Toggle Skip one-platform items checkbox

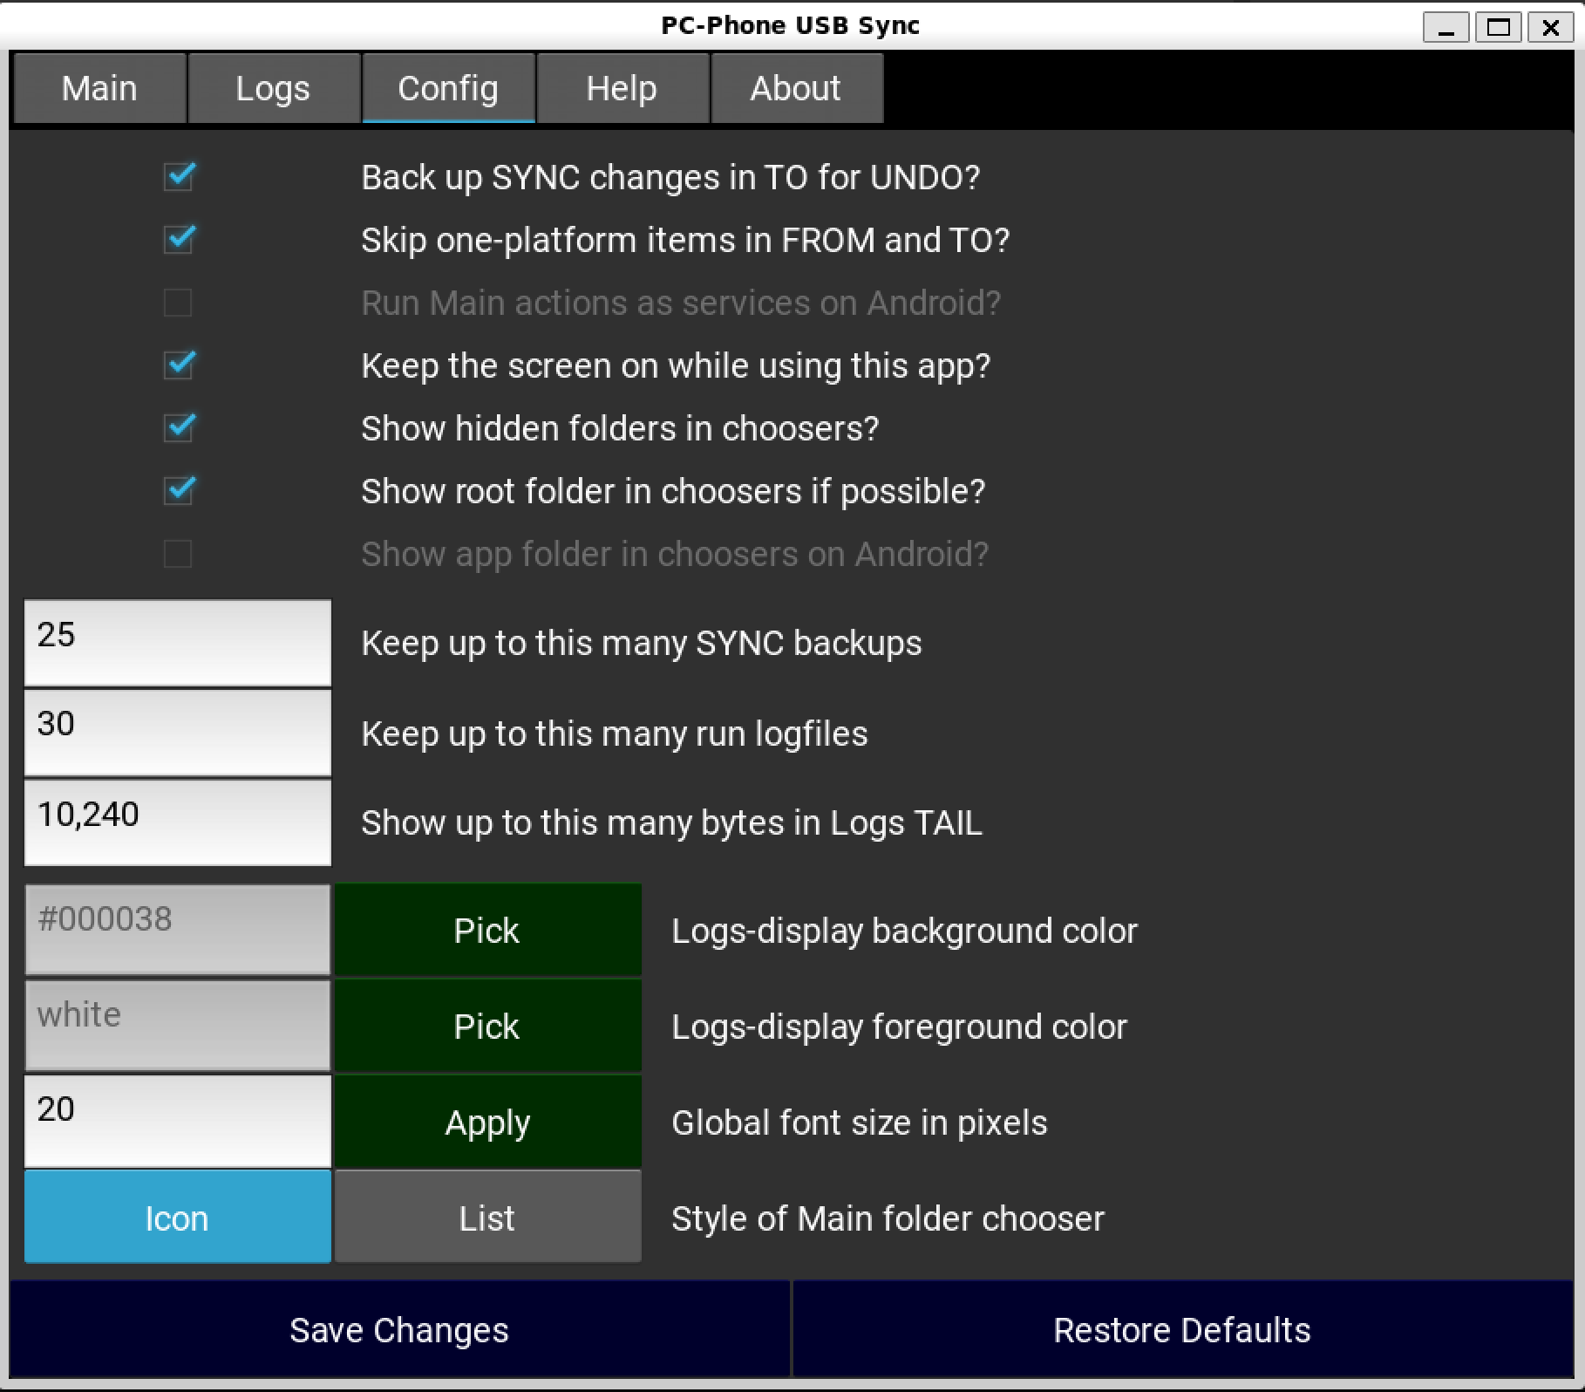coord(179,240)
